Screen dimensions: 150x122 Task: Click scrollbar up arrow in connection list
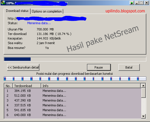pyautogui.click(x=143, y=86)
